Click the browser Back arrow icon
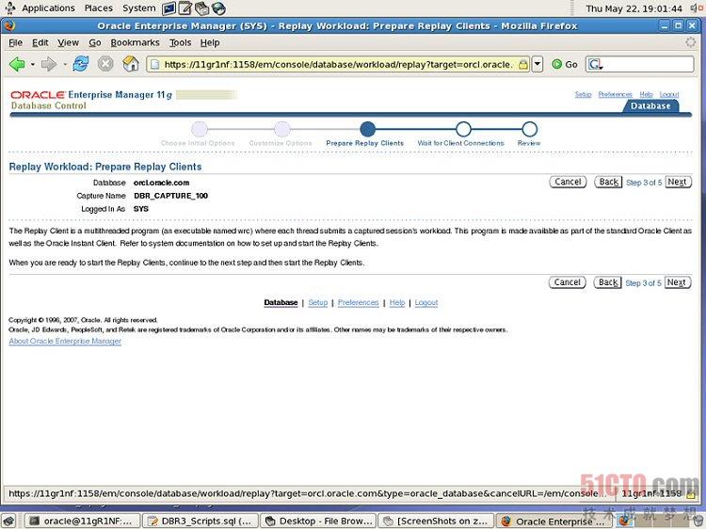Viewport: 706px width, 529px height. (16, 64)
